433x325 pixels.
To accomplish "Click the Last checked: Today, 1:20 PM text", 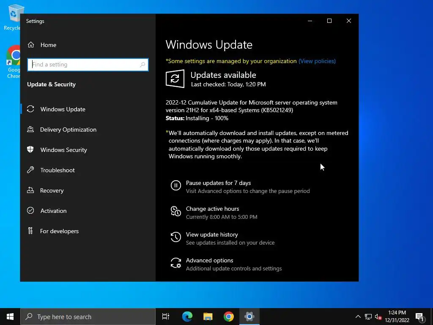I will pyautogui.click(x=228, y=84).
